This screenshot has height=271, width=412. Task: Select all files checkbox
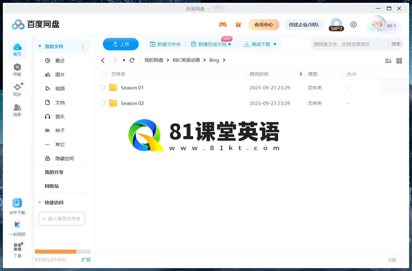[x=104, y=74]
